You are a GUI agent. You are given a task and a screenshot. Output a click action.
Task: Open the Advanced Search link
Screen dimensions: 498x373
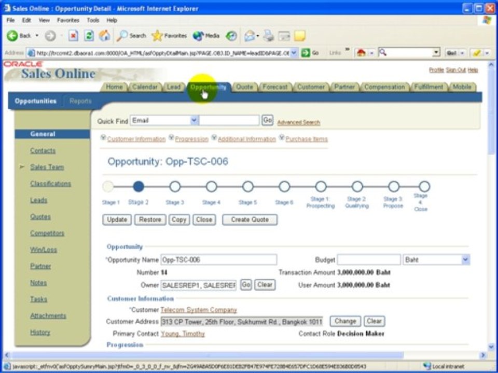tap(299, 122)
